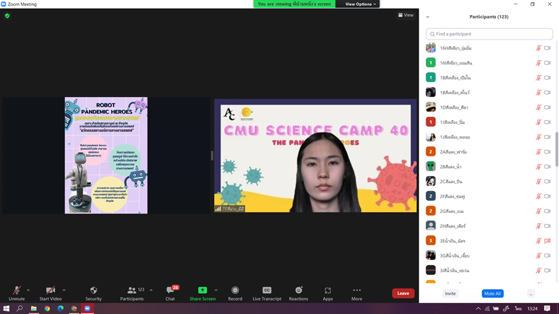Expand audio options arrow beside Unmute
The height and width of the screenshot is (314, 559).
28,290
